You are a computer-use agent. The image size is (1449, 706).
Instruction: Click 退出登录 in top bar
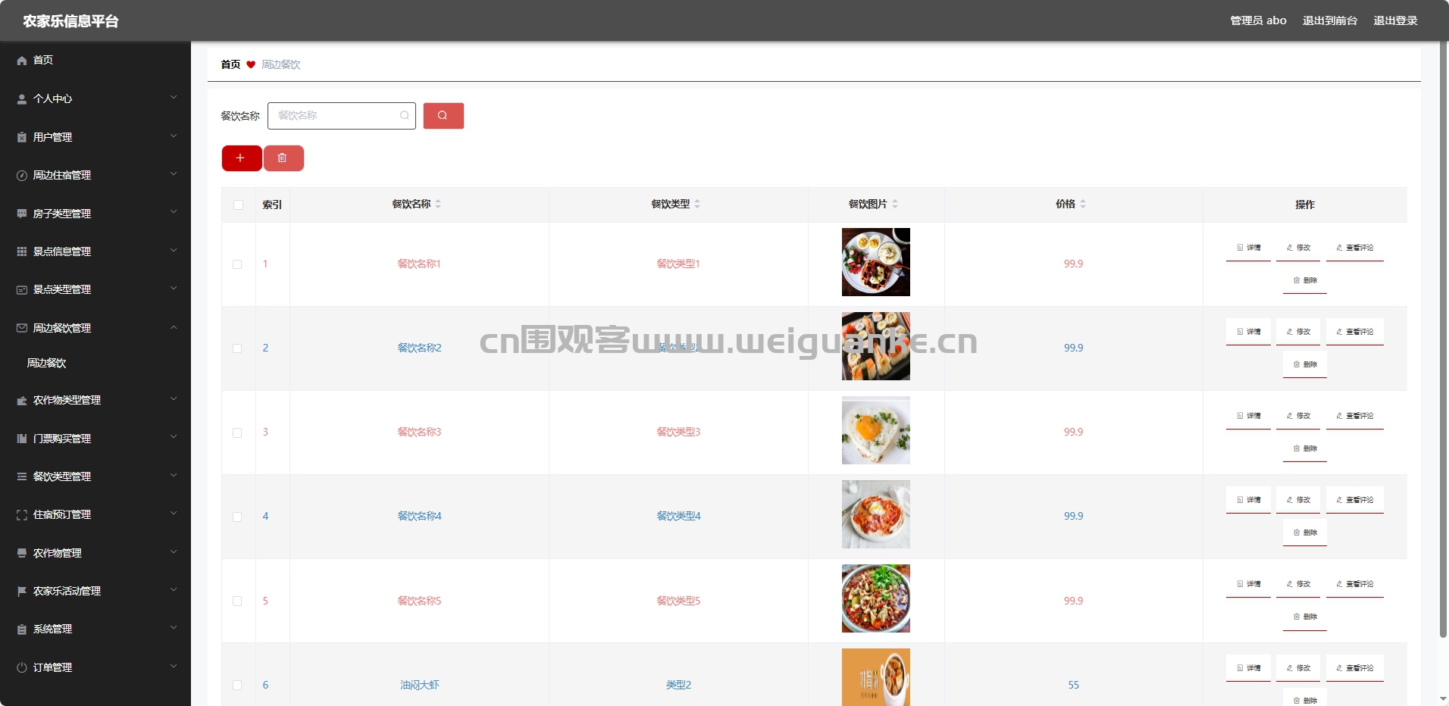click(1395, 20)
